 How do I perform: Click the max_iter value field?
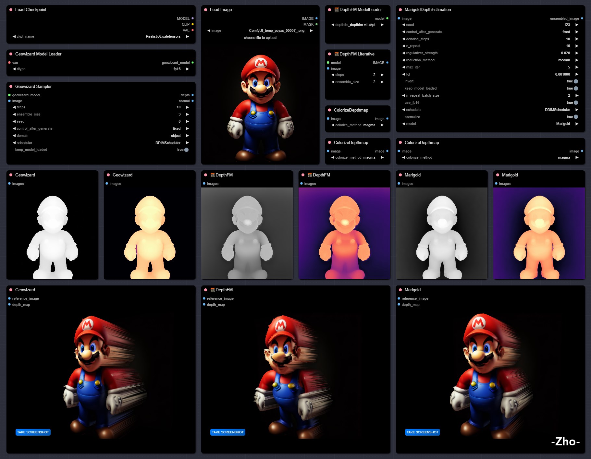[x=490, y=67]
